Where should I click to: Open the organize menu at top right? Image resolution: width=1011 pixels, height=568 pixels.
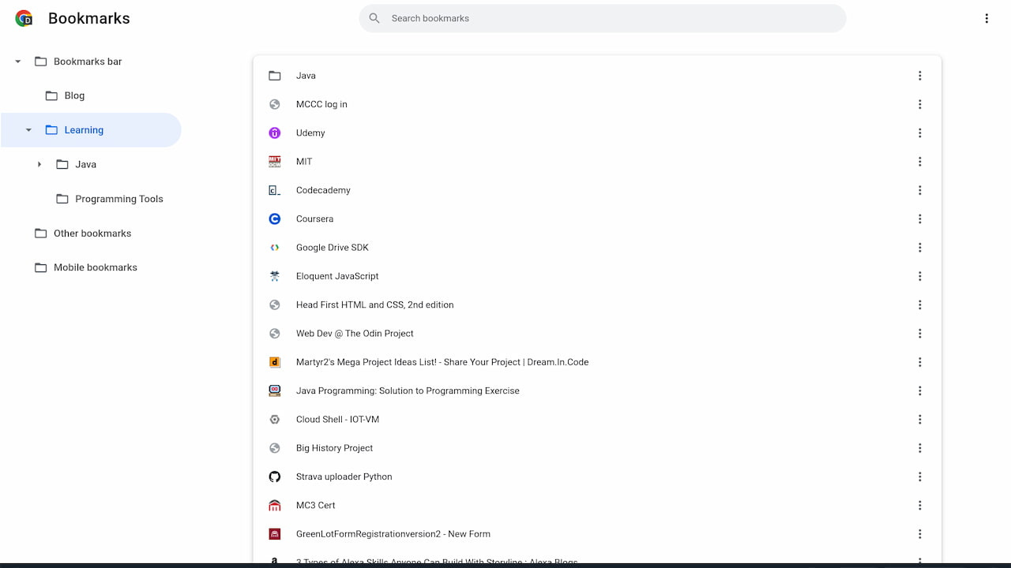pyautogui.click(x=987, y=18)
